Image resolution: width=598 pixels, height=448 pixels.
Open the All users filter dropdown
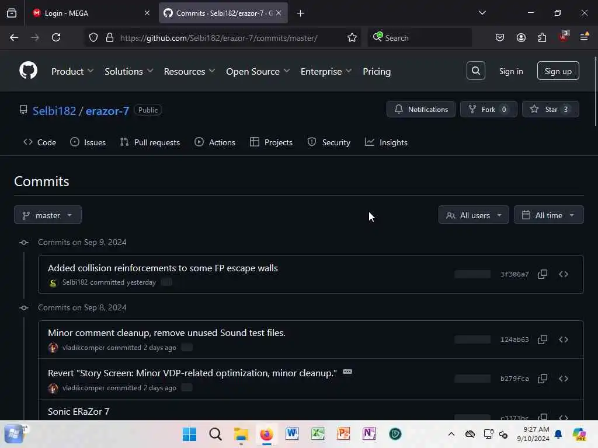coord(473,215)
